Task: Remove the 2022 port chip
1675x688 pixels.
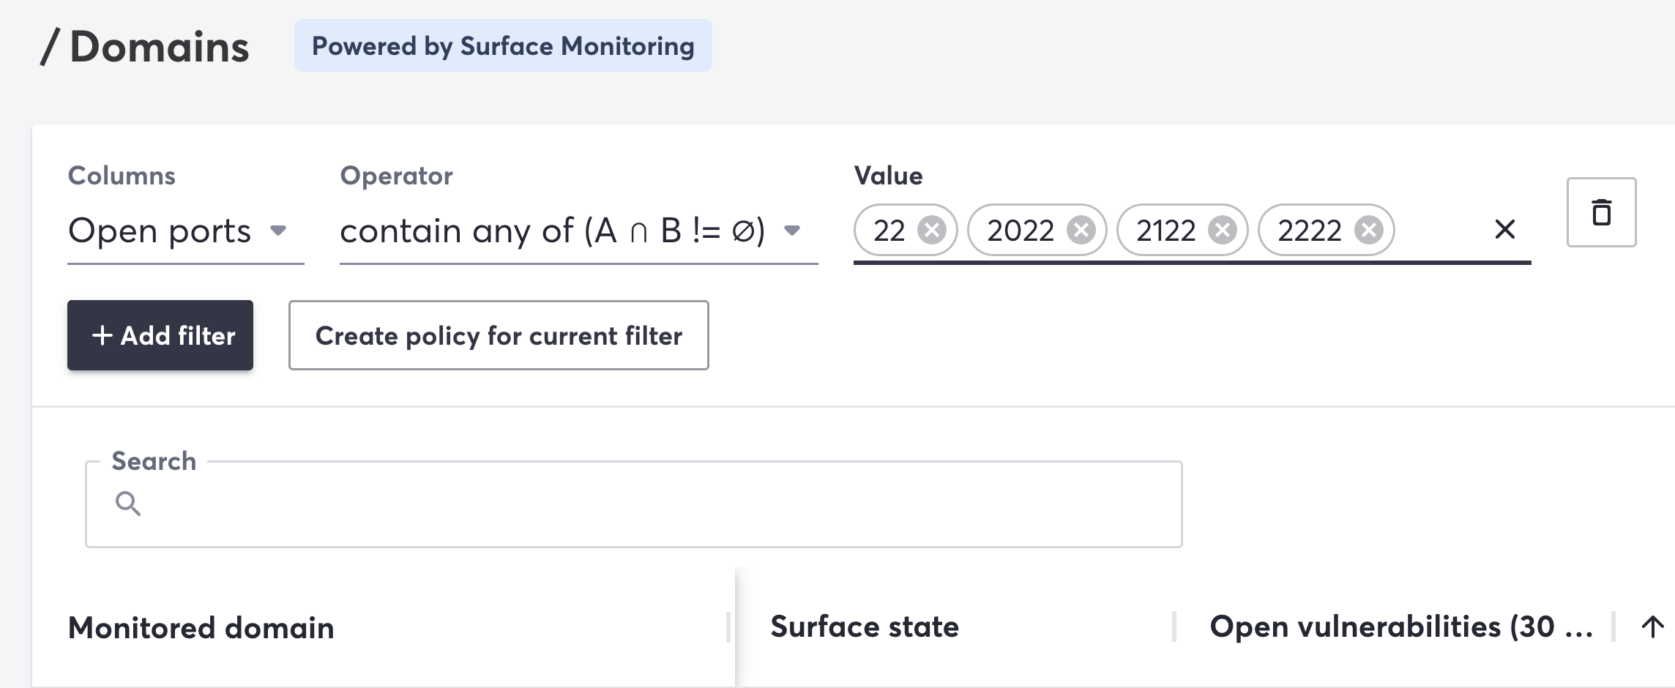Action: [1081, 231]
